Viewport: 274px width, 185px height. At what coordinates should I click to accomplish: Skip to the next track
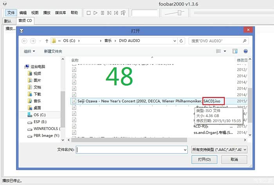[116, 13]
